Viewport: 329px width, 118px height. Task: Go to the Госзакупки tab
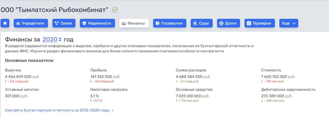170,23
